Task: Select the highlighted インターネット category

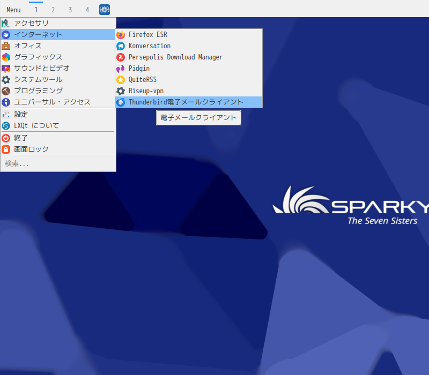Action: click(x=58, y=34)
